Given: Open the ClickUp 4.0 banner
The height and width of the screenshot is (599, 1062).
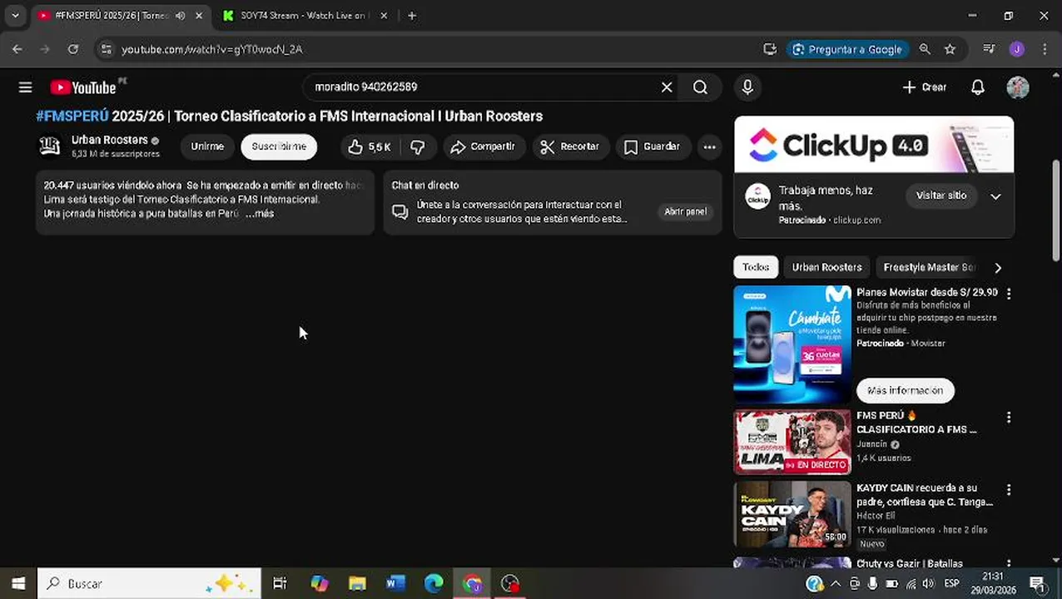Looking at the screenshot, I should click(x=874, y=145).
